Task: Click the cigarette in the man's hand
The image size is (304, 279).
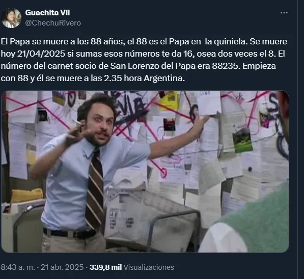Action: click(x=77, y=123)
